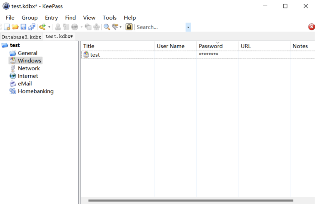
Task: Click the test entry's icon in the list
Action: click(86, 55)
